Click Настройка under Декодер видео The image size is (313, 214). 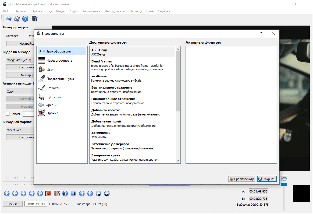tap(20, 44)
